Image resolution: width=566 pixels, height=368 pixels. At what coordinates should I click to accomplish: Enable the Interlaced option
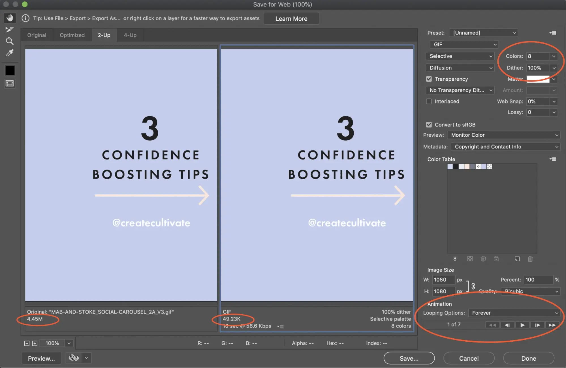click(x=429, y=101)
